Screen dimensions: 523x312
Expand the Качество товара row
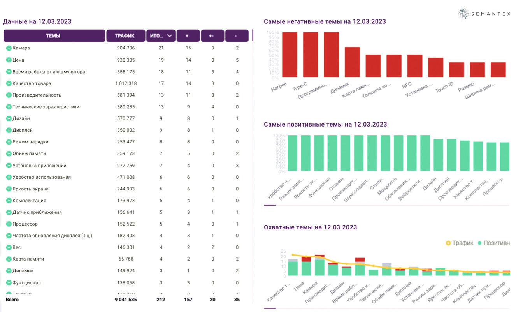tap(9, 83)
